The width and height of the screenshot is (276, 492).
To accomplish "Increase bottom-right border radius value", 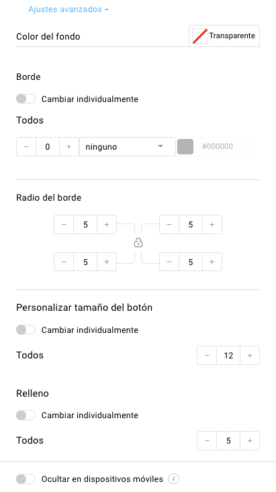I will tap(212, 262).
